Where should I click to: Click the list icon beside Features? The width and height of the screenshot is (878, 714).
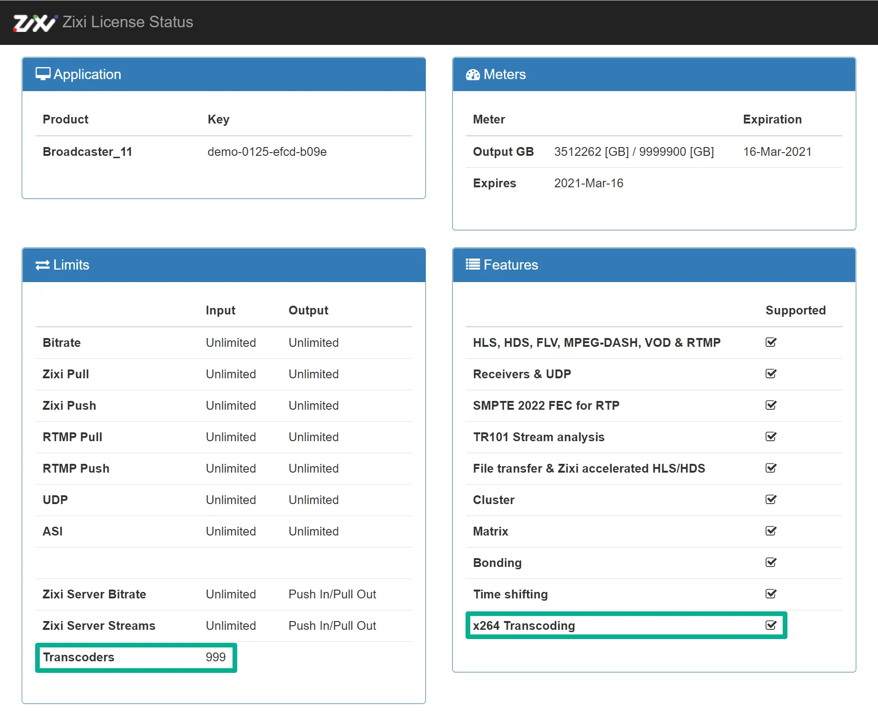(x=473, y=265)
